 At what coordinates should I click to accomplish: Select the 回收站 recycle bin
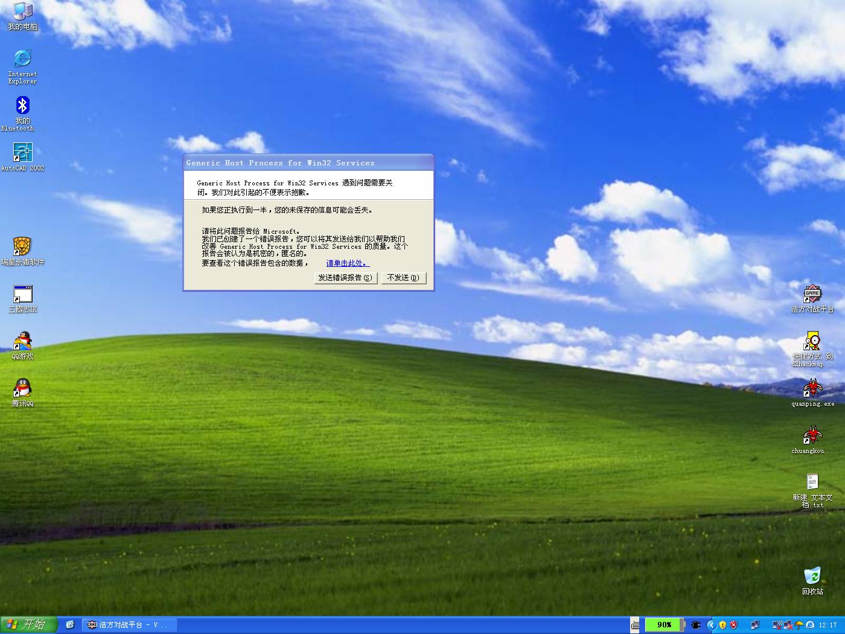(x=812, y=581)
